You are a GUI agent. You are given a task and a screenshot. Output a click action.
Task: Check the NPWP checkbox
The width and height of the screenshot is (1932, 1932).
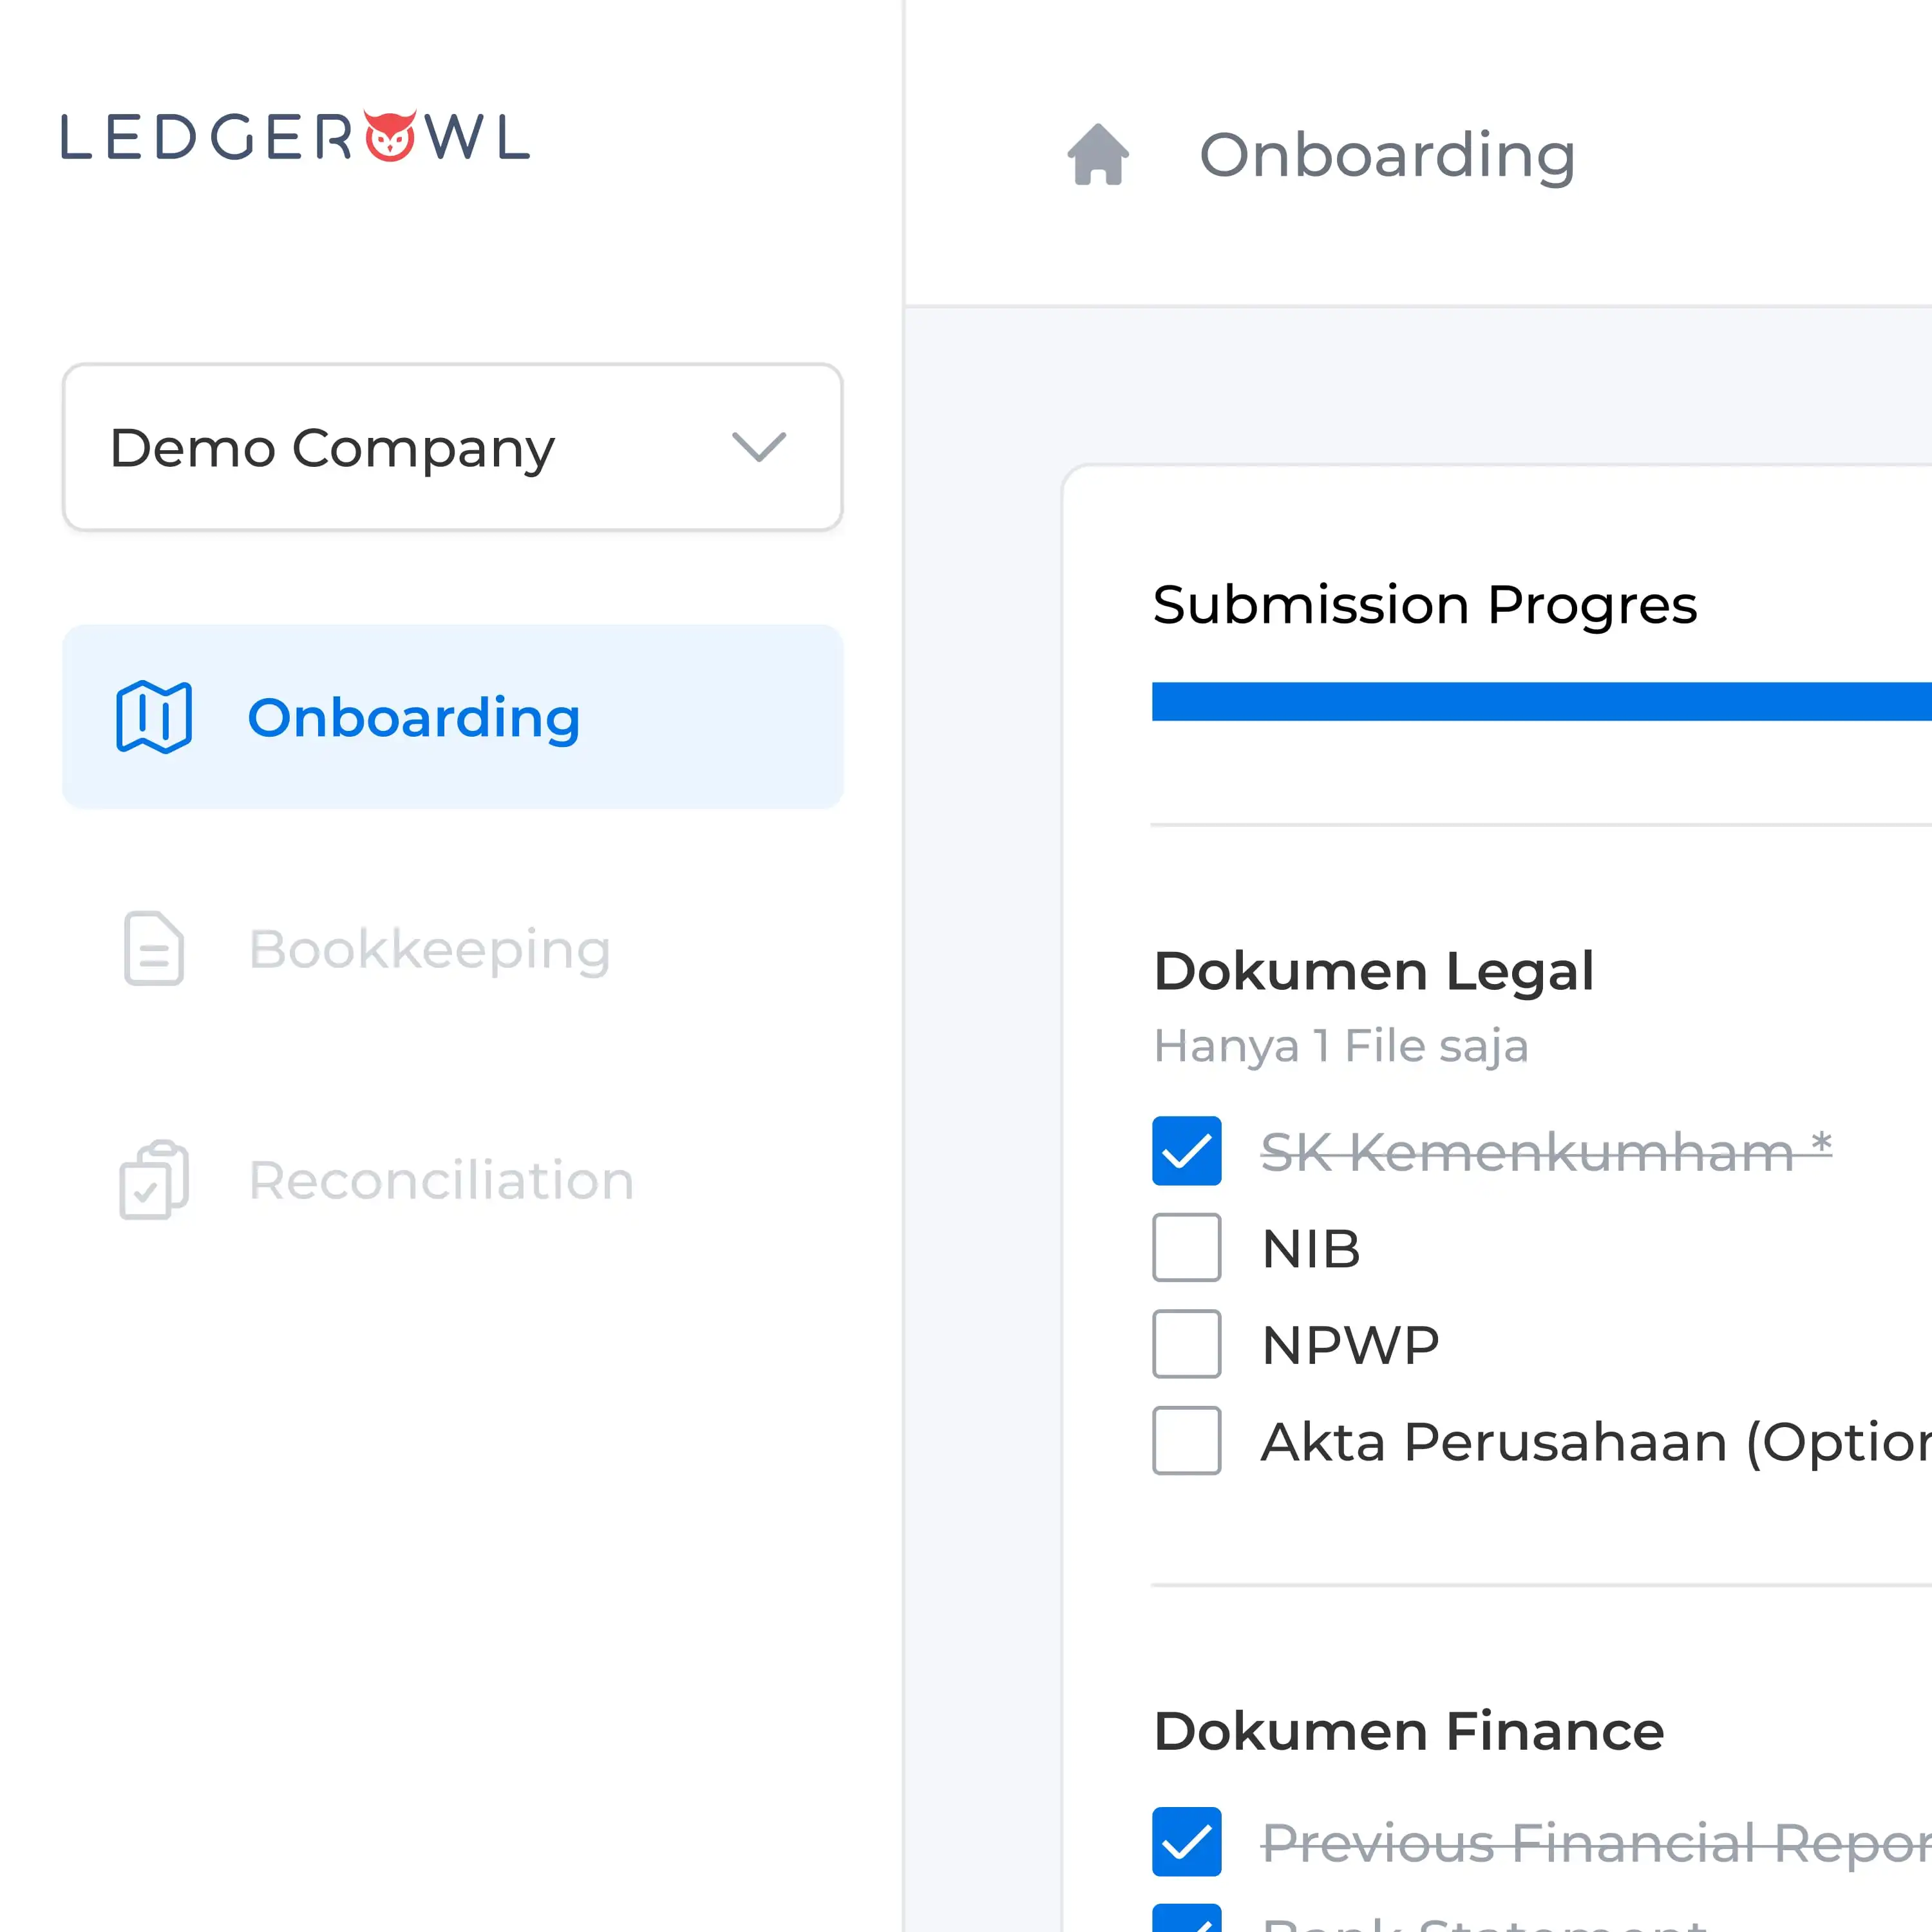pyautogui.click(x=1187, y=1344)
